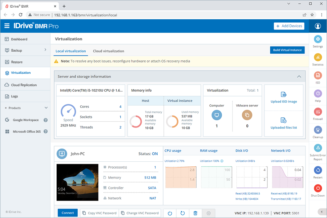Click the CPU speed gauge
Screen dimensions: 327x218
tap(68, 110)
